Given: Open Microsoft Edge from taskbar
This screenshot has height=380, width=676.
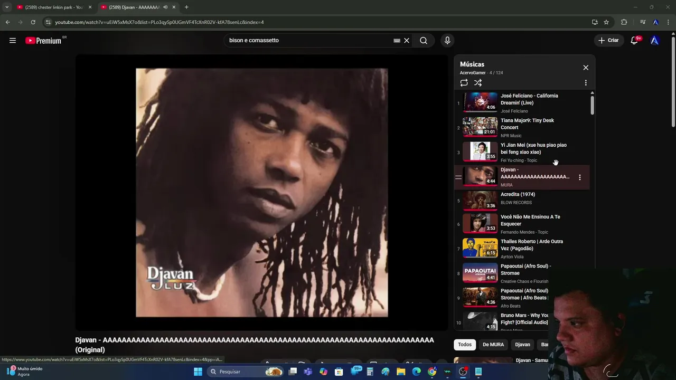Looking at the screenshot, I should [417, 372].
